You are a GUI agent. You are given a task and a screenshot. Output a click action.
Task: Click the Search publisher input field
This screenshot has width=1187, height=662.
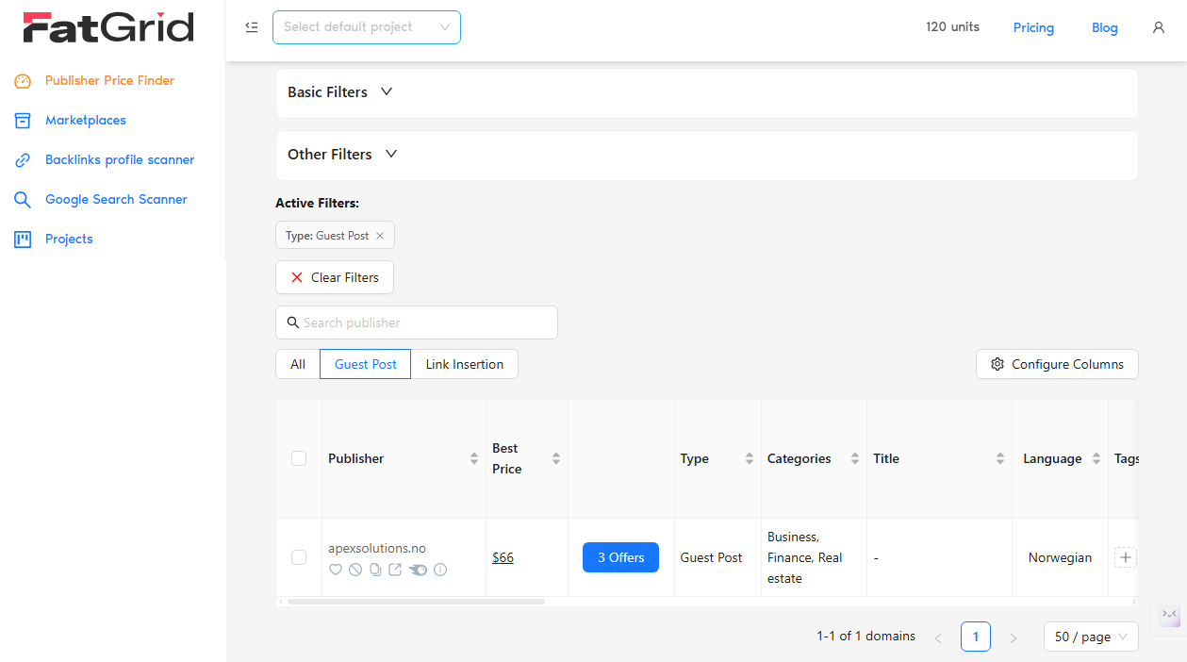tap(417, 323)
